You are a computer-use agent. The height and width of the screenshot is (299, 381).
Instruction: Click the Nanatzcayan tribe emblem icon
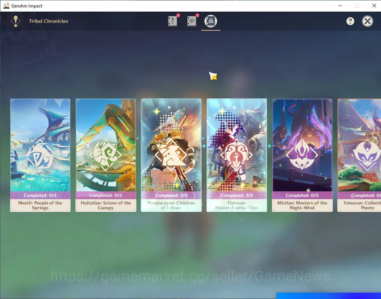click(x=171, y=155)
